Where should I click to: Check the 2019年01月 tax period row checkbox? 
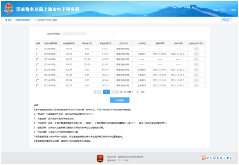(38, 49)
